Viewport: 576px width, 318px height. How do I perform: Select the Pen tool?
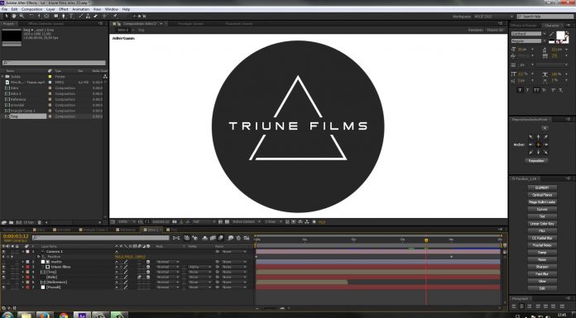pyautogui.click(x=63, y=17)
